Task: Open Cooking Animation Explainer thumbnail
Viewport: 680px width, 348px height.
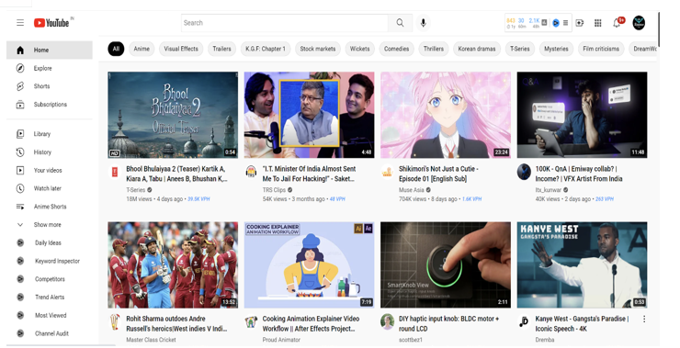Action: pyautogui.click(x=309, y=264)
